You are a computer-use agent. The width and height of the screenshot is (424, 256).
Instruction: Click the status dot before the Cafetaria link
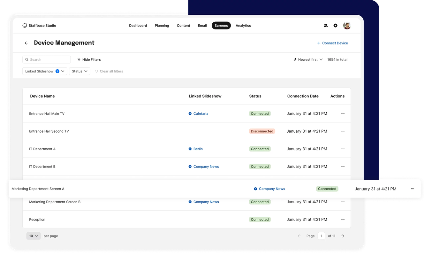[190, 113]
